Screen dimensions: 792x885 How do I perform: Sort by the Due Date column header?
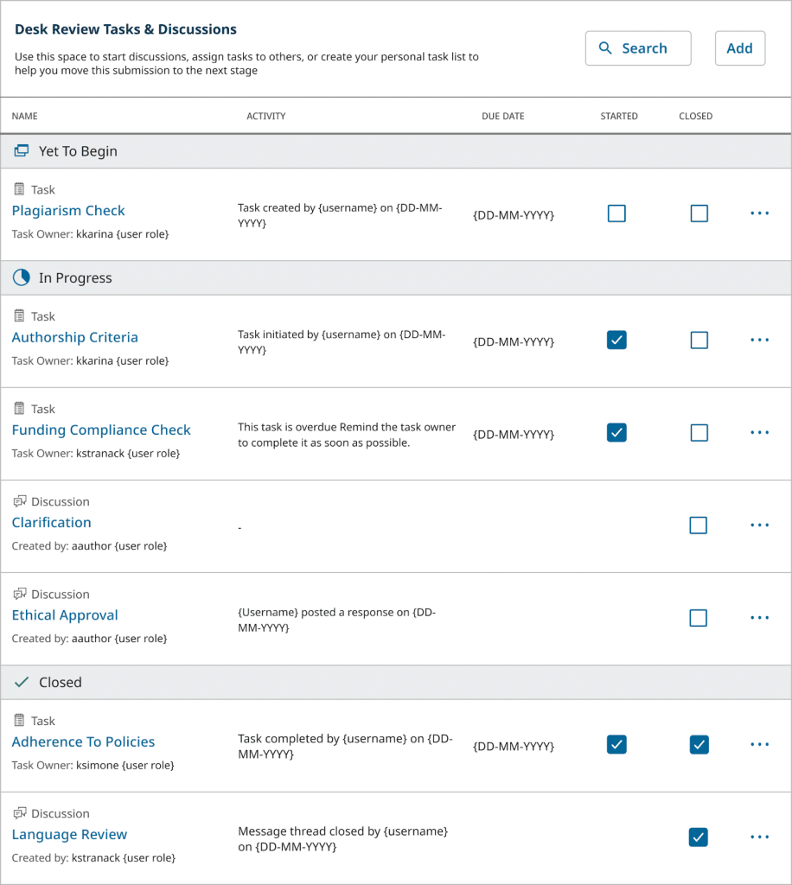[503, 116]
